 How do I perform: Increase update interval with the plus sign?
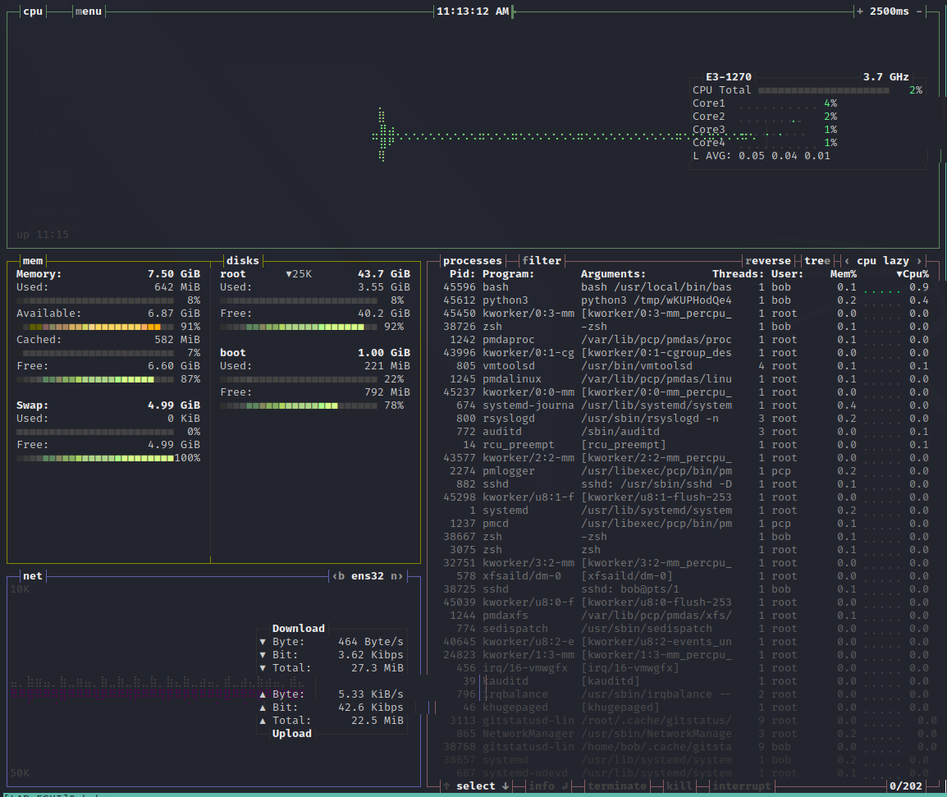(859, 11)
